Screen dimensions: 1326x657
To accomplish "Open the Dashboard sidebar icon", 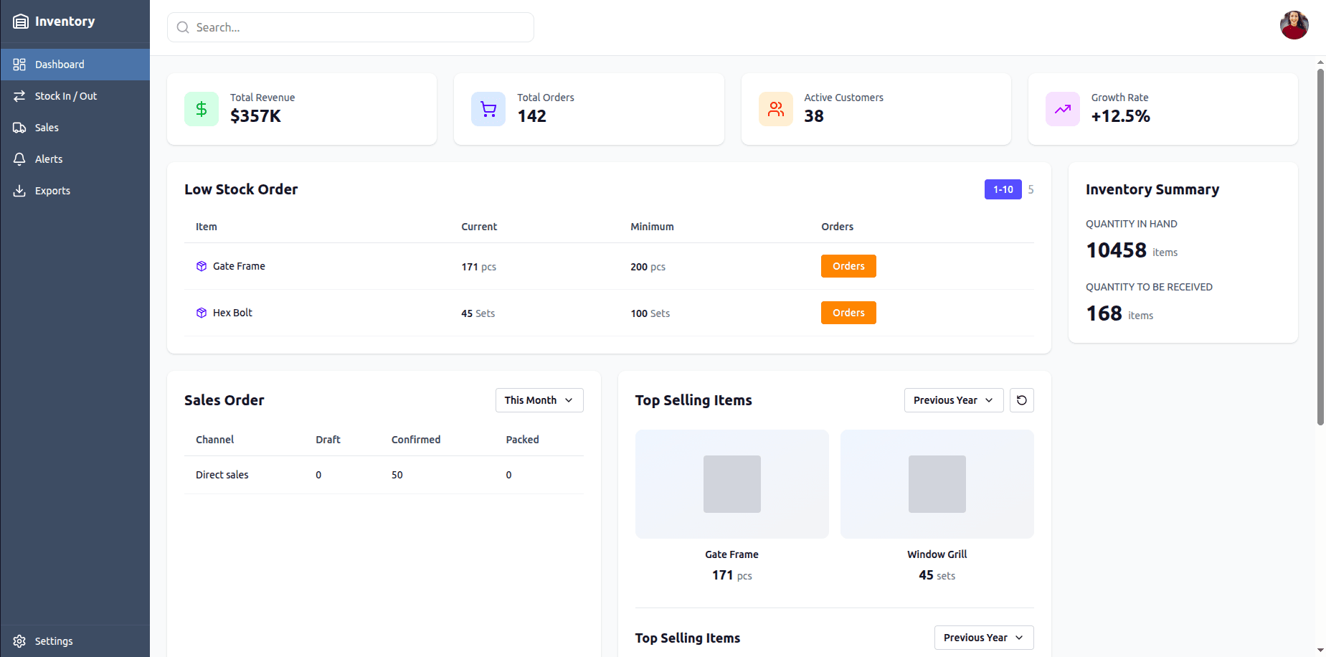I will point(19,64).
